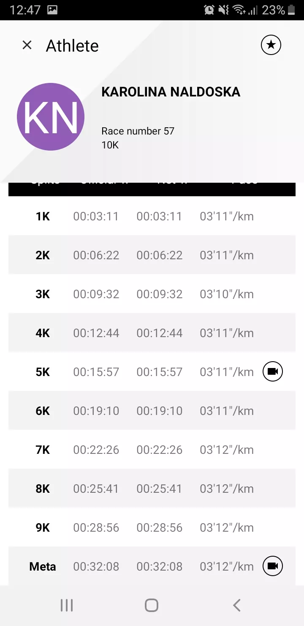Open the video for the 5K split
Image resolution: width=304 pixels, height=626 pixels.
coord(273,372)
